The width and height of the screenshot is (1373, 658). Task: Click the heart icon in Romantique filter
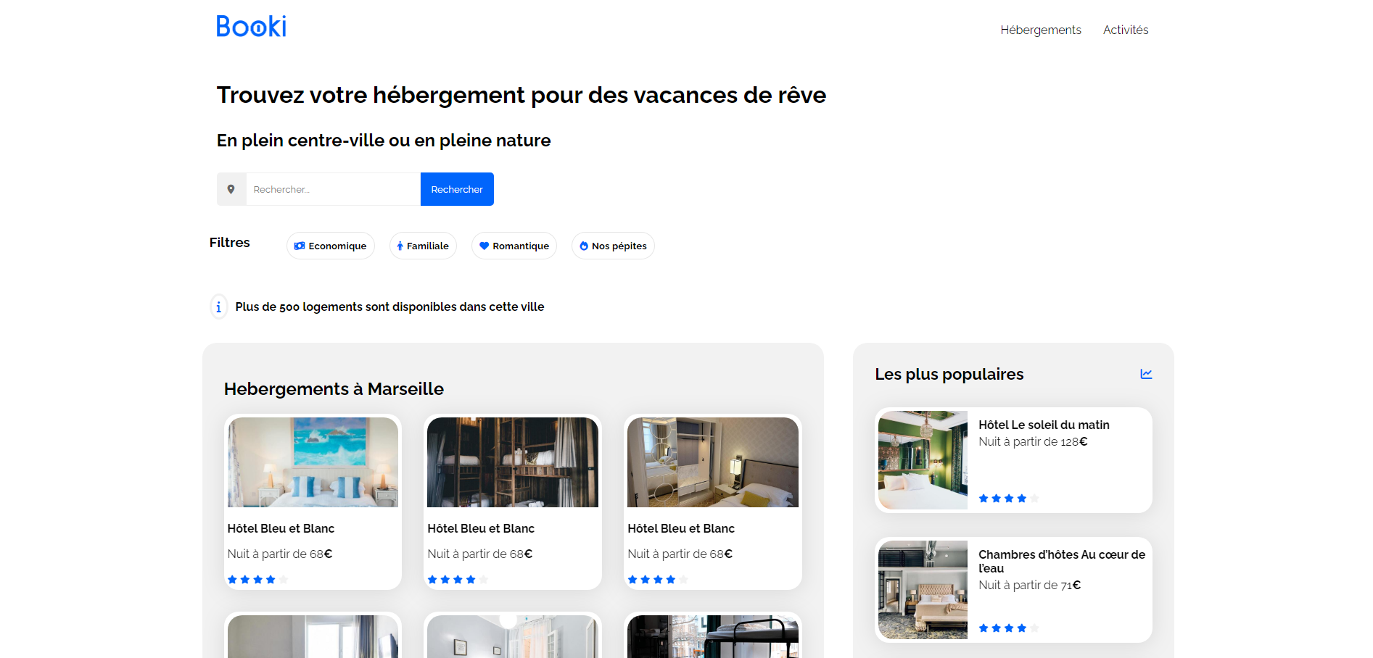click(484, 246)
